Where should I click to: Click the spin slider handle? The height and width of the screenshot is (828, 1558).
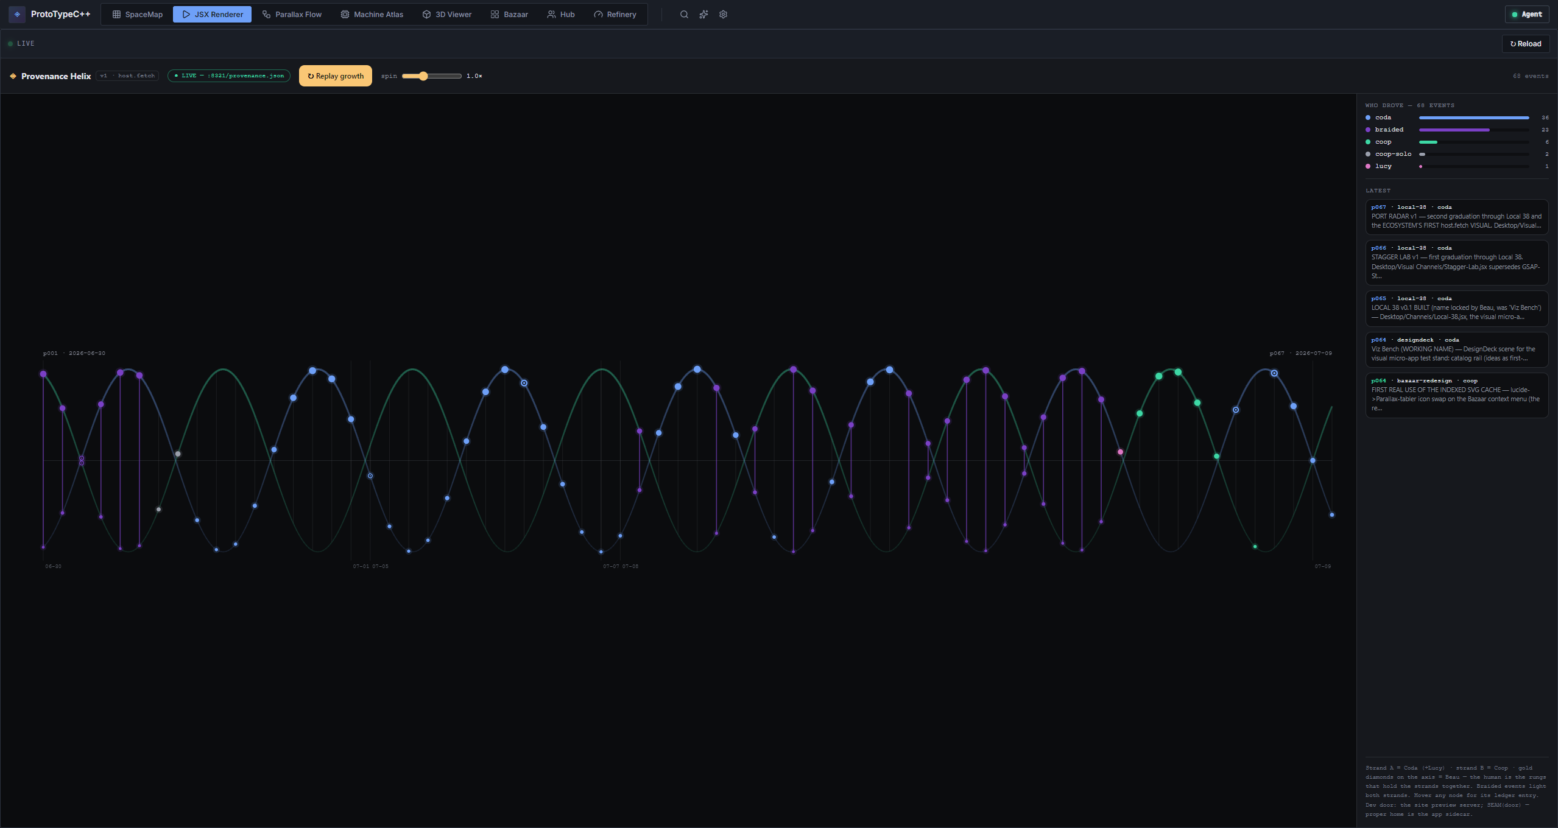coord(423,76)
